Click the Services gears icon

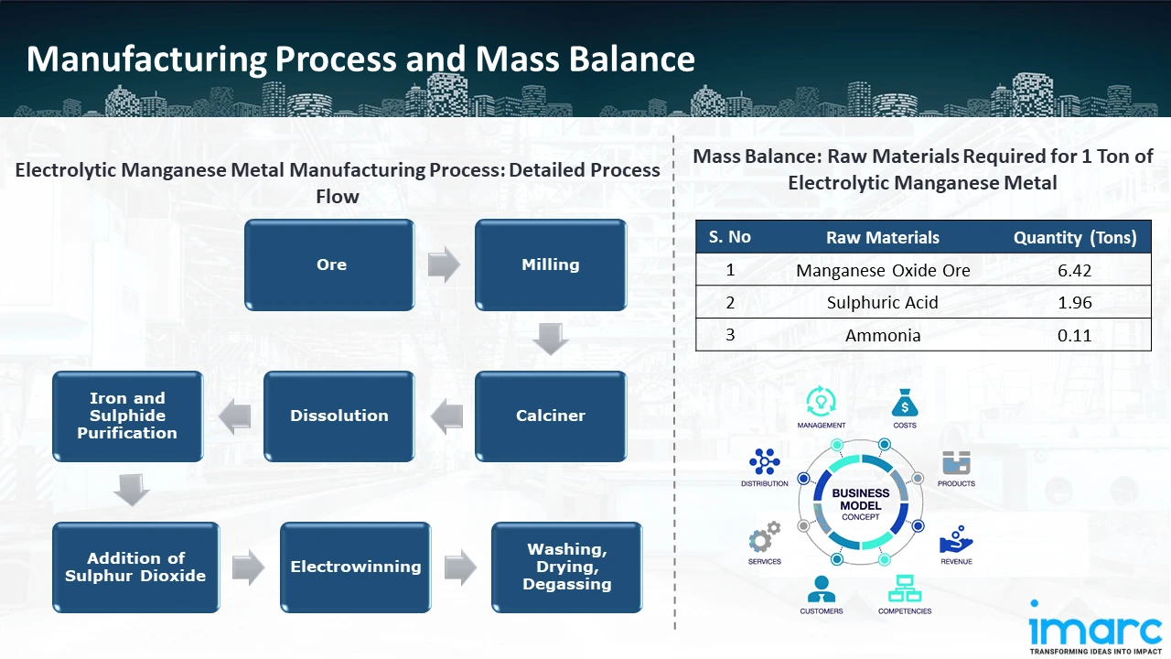(x=764, y=537)
